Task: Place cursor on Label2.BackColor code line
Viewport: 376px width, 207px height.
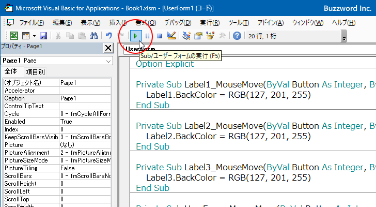Action: [x=228, y=137]
